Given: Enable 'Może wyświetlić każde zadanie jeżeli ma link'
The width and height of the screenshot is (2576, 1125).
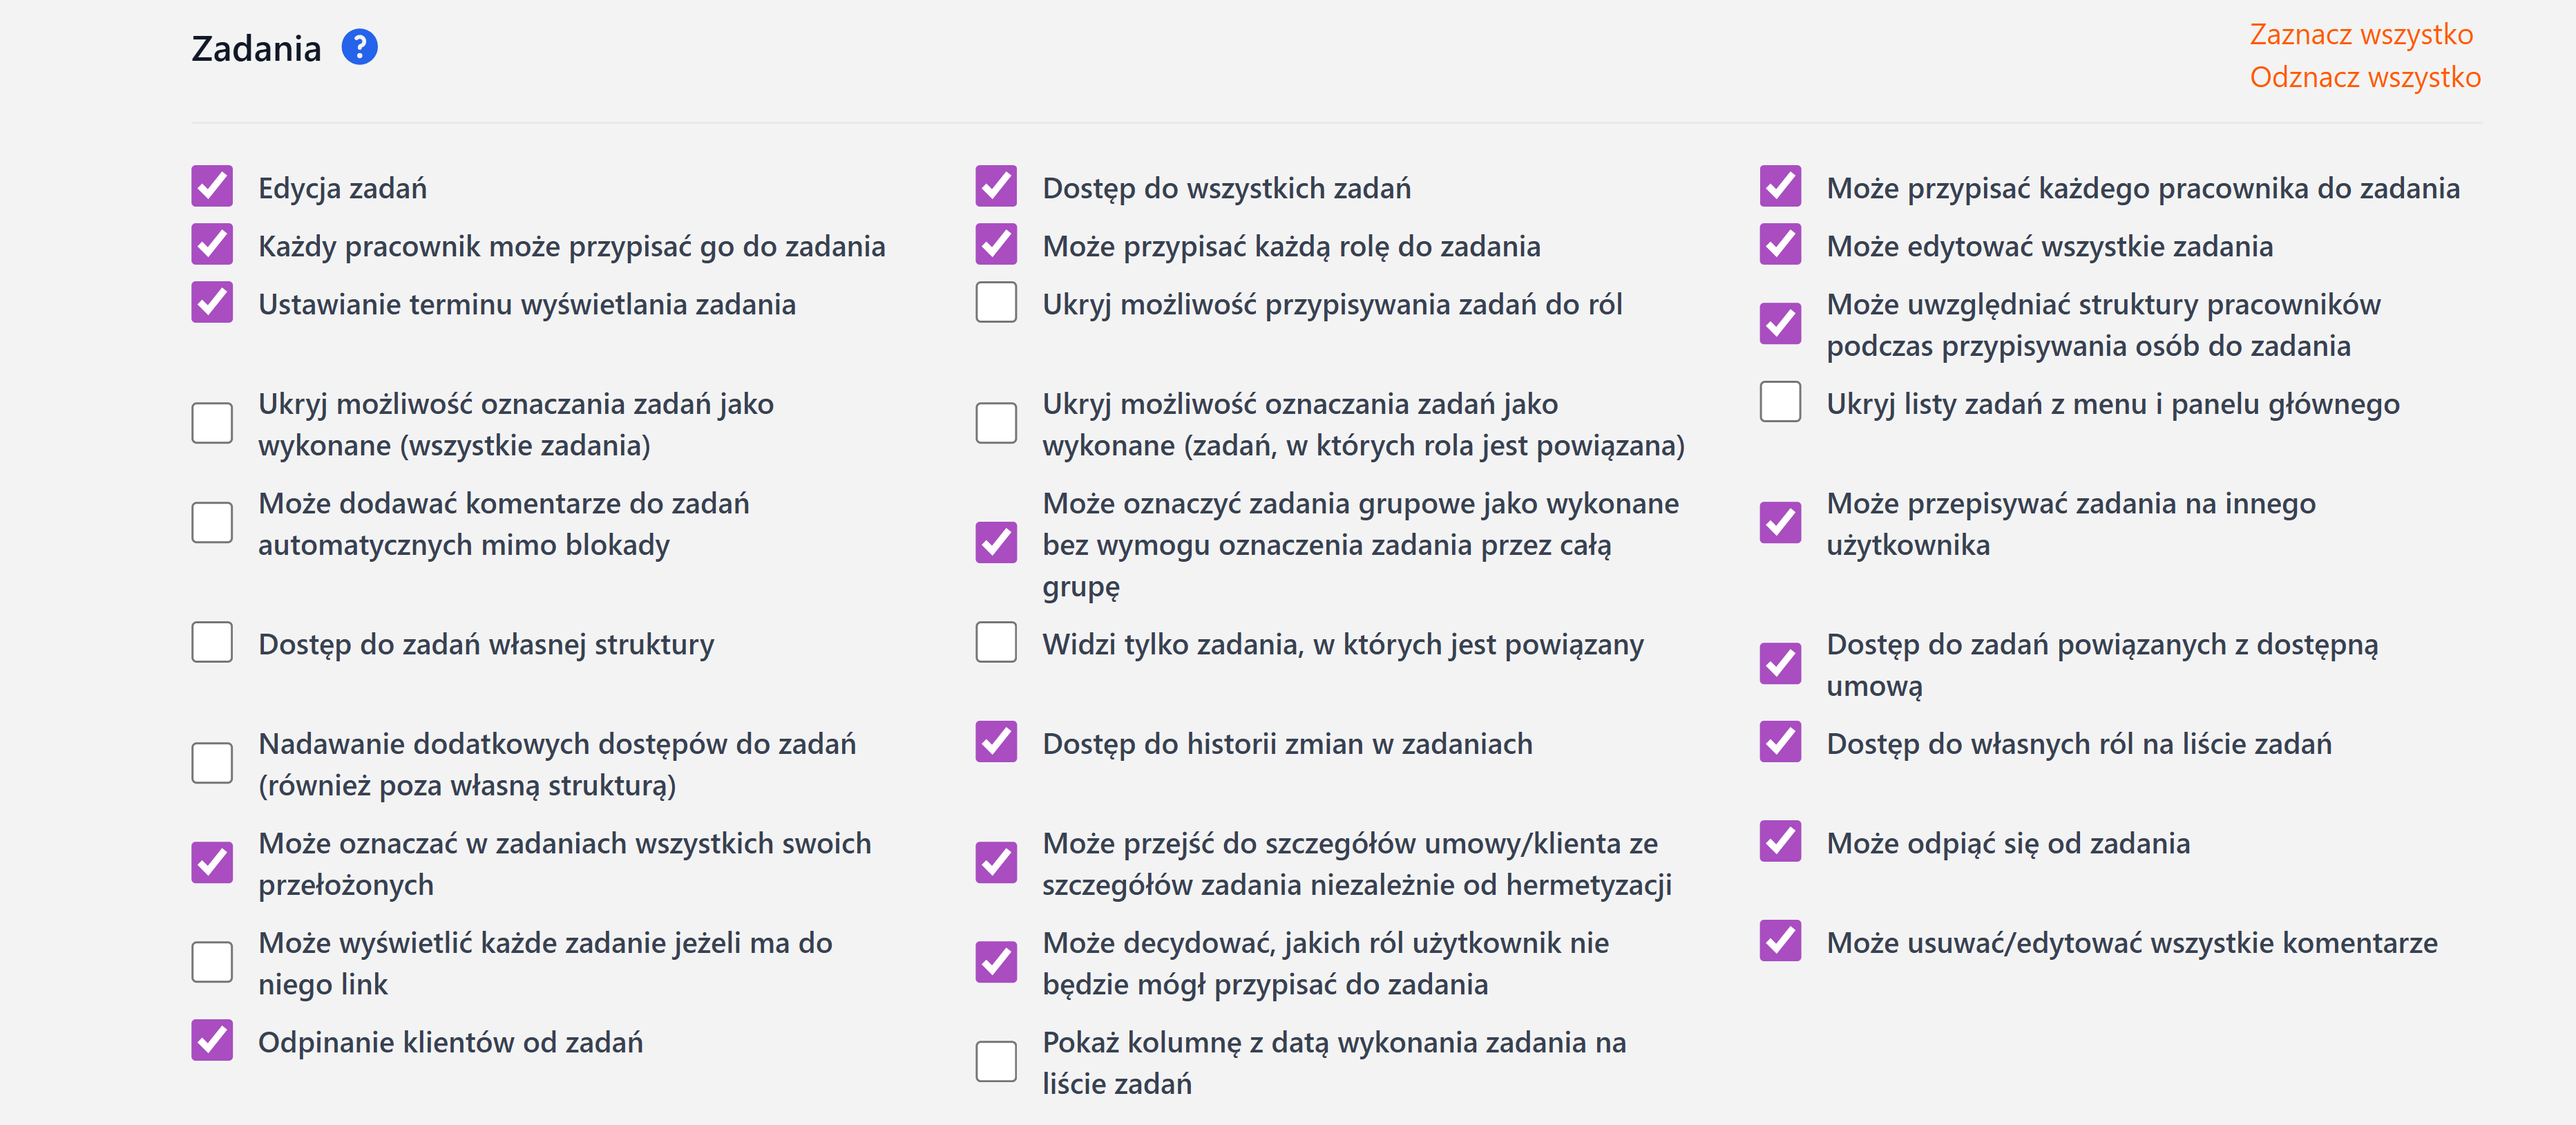Looking at the screenshot, I should click(212, 962).
